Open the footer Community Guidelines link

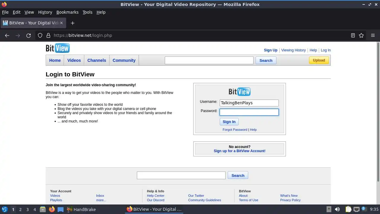[x=205, y=200]
